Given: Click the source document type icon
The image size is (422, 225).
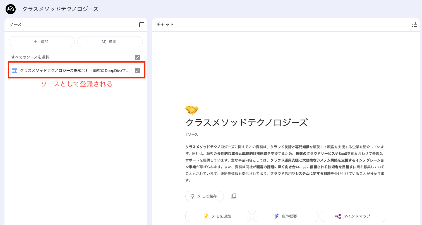Looking at the screenshot, I should click(x=15, y=71).
